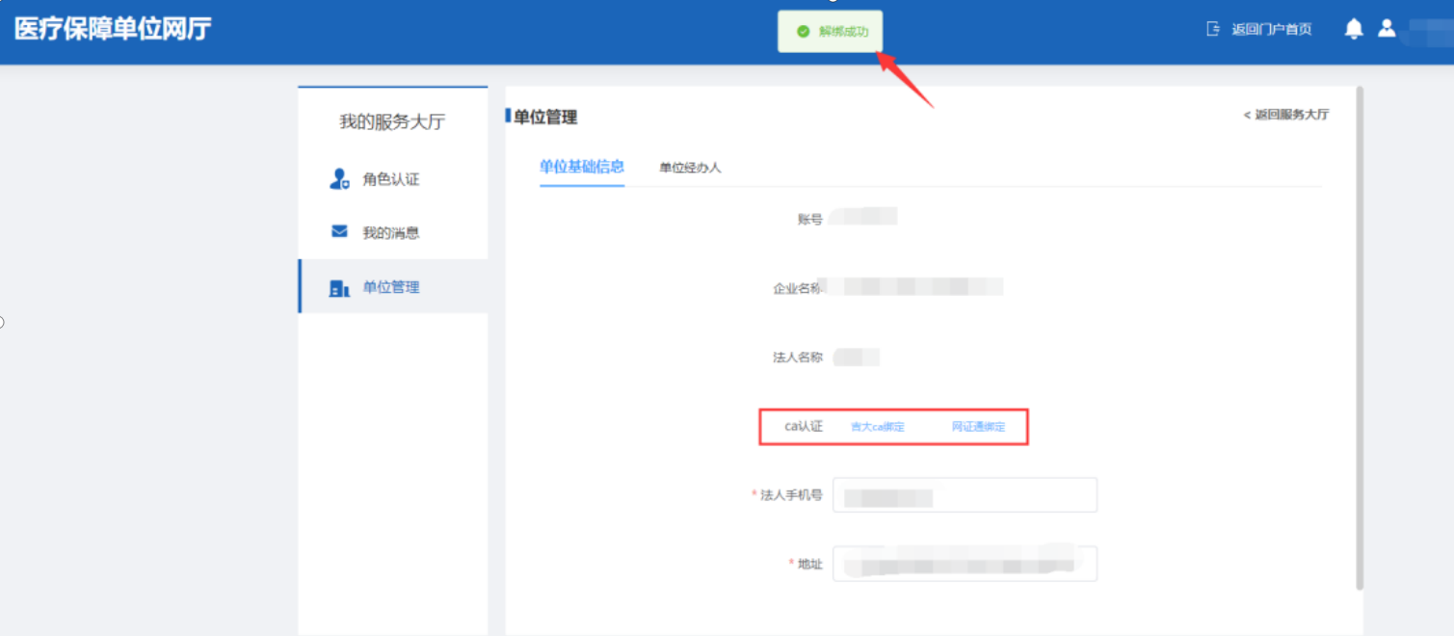Click the vertical scrollbar of the content panel

coord(1360,337)
